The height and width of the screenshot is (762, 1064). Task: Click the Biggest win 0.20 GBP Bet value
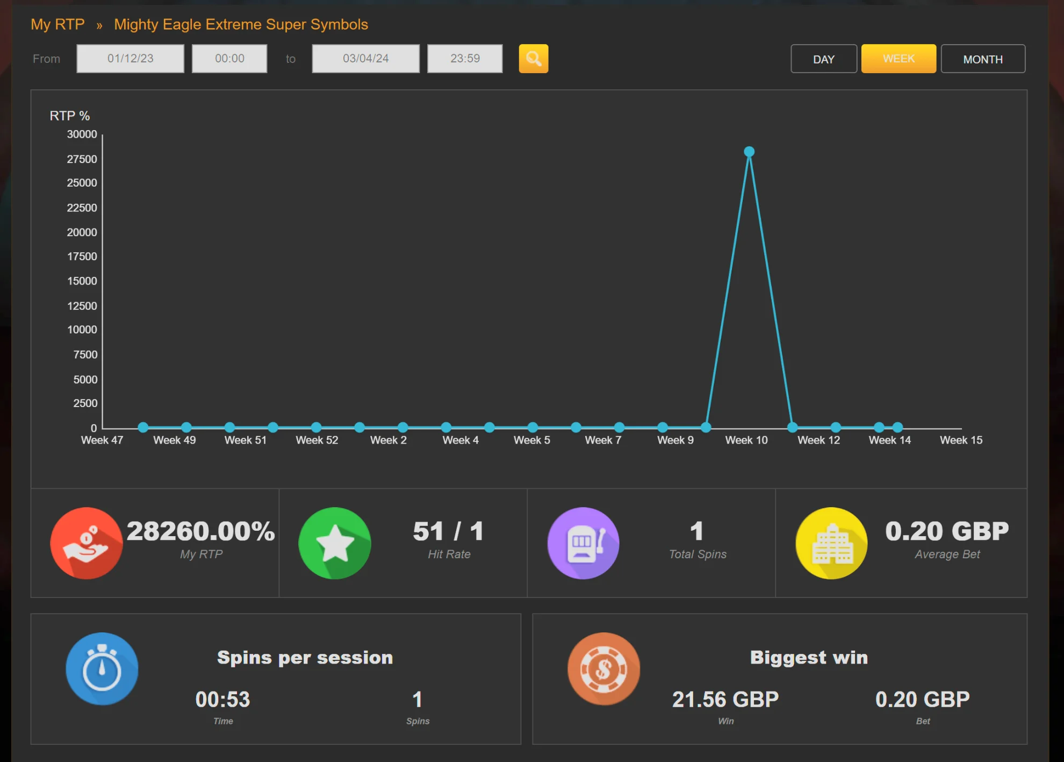point(923,700)
